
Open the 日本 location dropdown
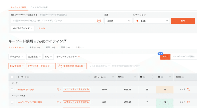(x=151, y=21)
